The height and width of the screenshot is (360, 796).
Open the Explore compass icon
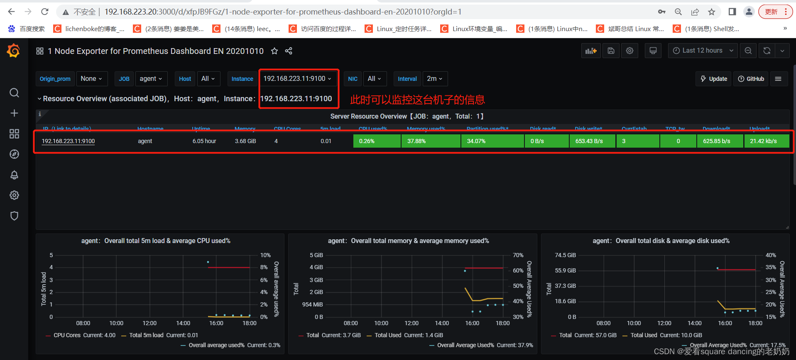pyautogui.click(x=14, y=154)
